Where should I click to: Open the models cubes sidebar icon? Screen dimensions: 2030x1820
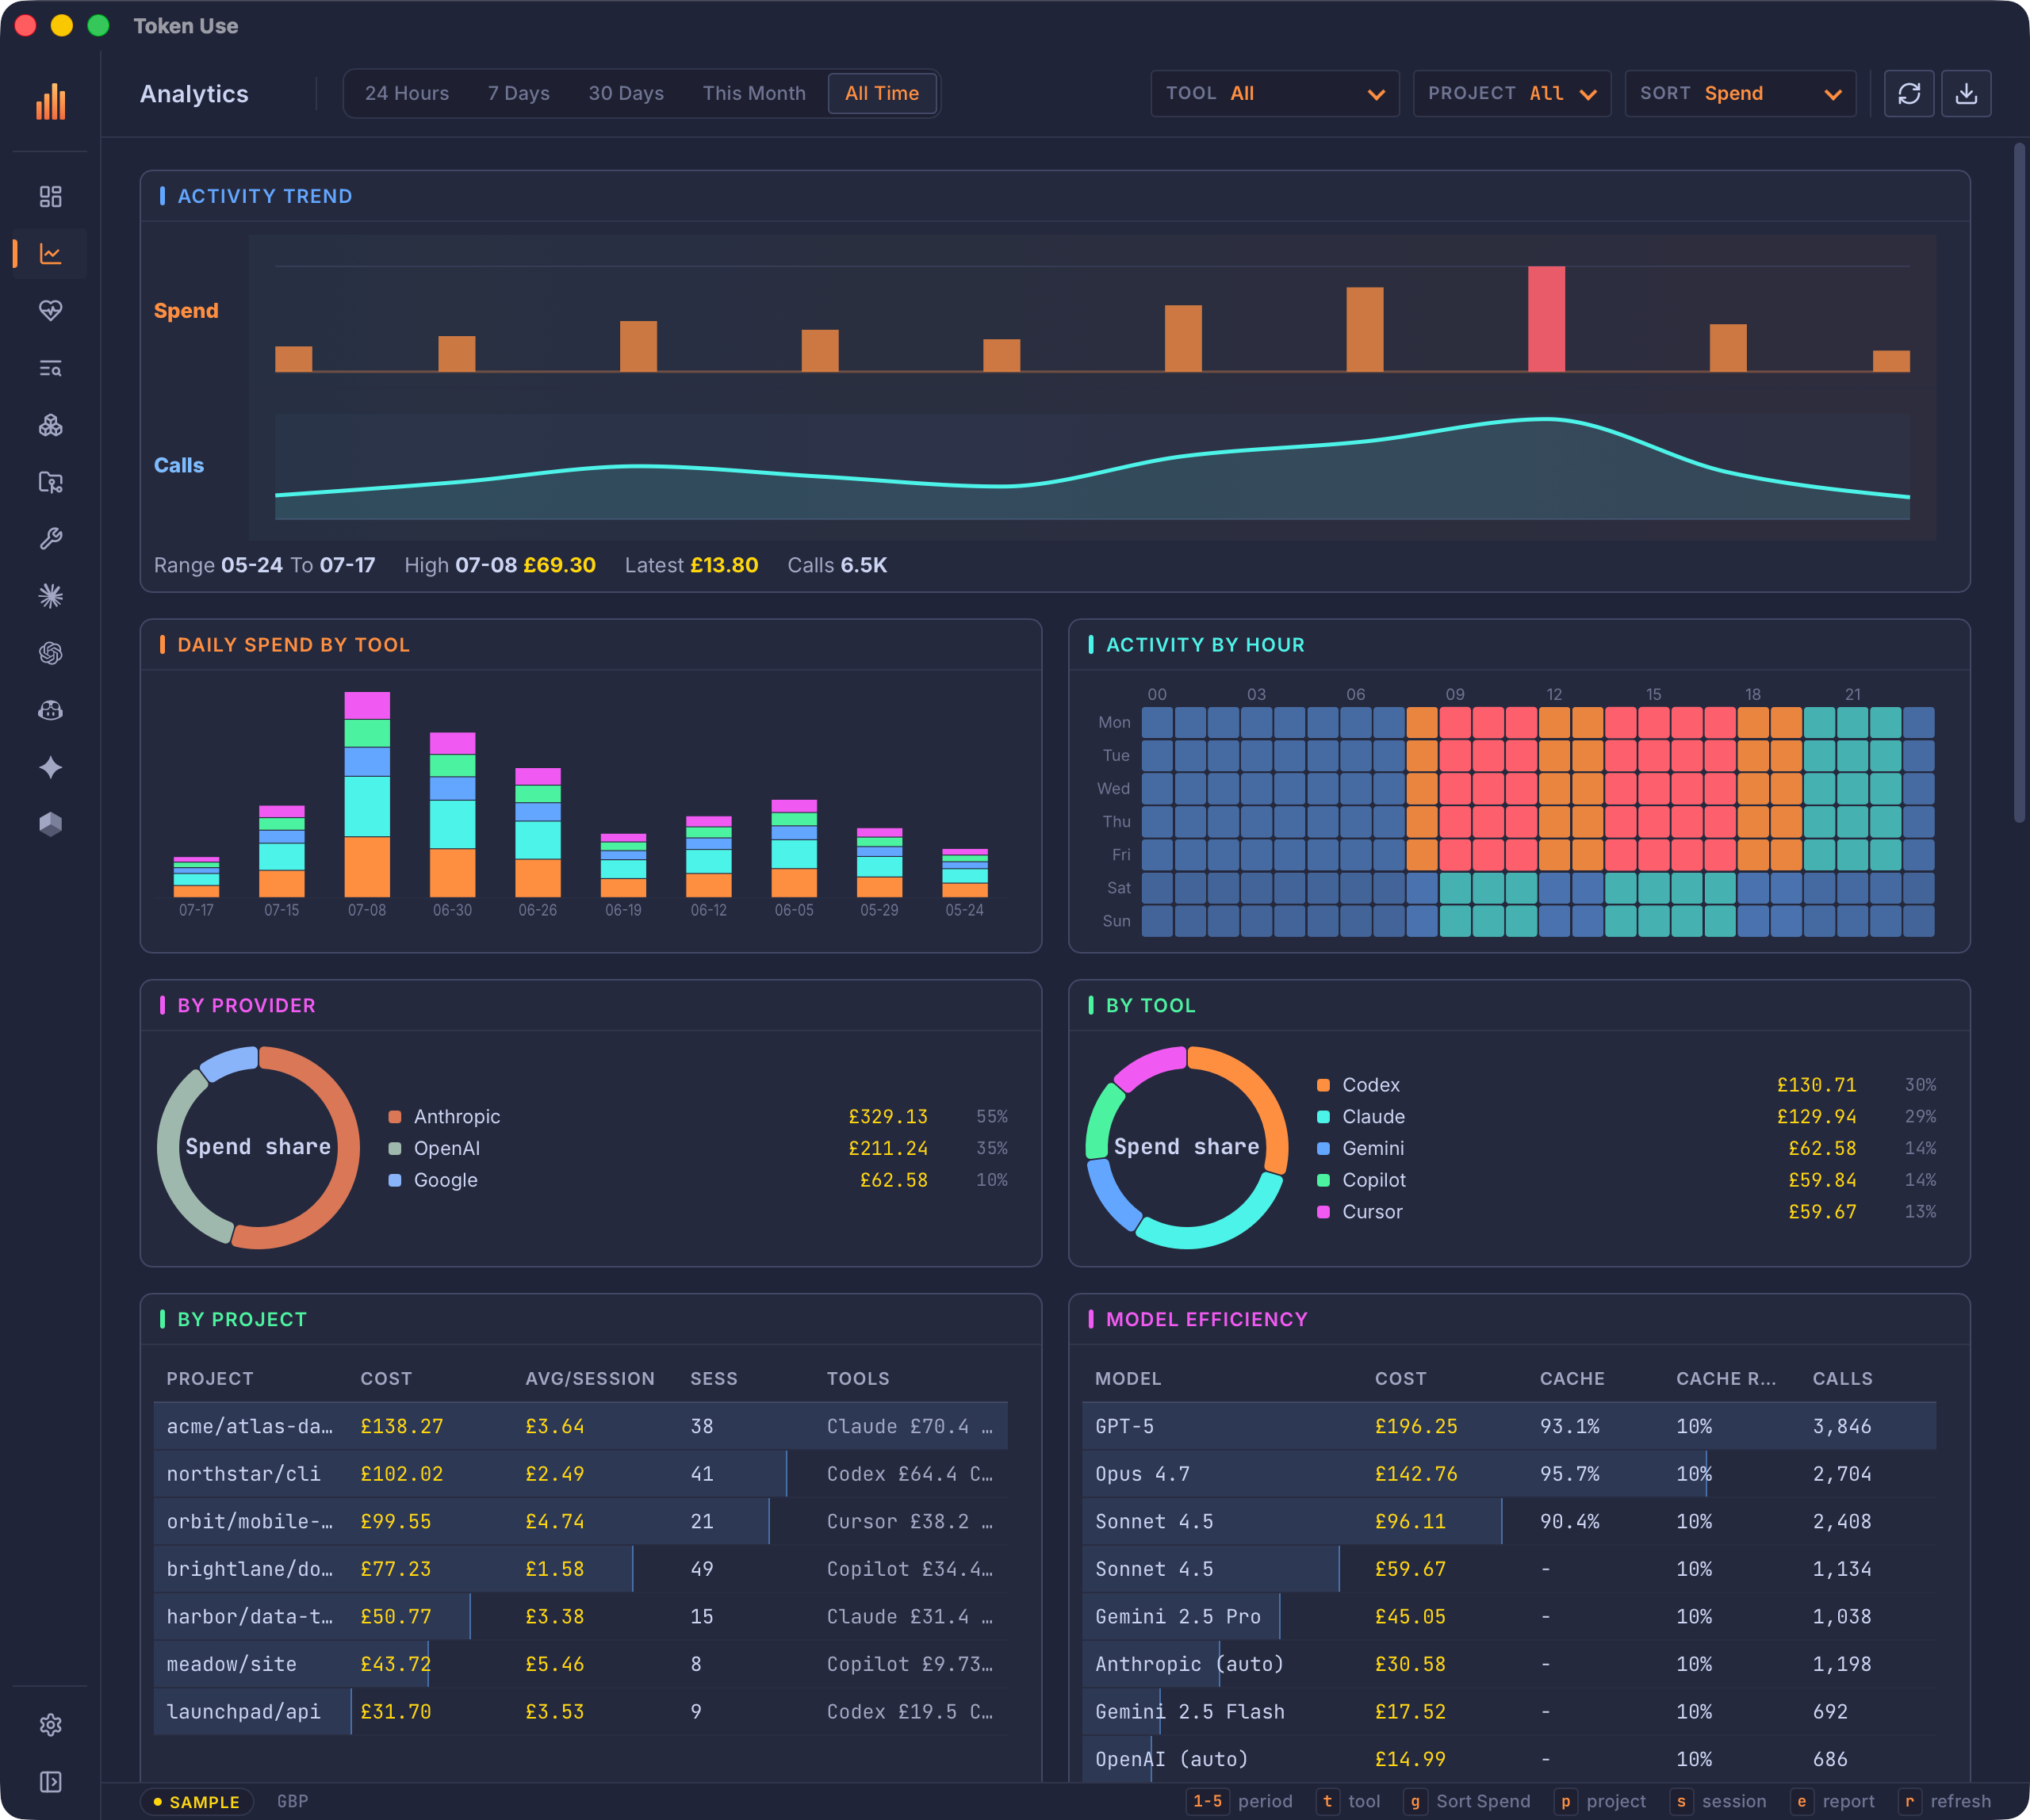click(50, 425)
